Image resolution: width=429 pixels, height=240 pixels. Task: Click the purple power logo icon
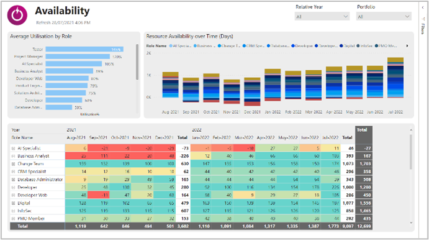tap(17, 15)
